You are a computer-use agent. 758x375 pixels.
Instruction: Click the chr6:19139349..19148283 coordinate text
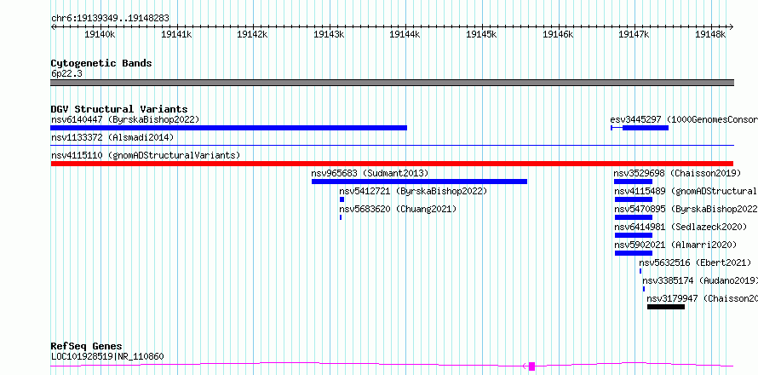point(110,19)
